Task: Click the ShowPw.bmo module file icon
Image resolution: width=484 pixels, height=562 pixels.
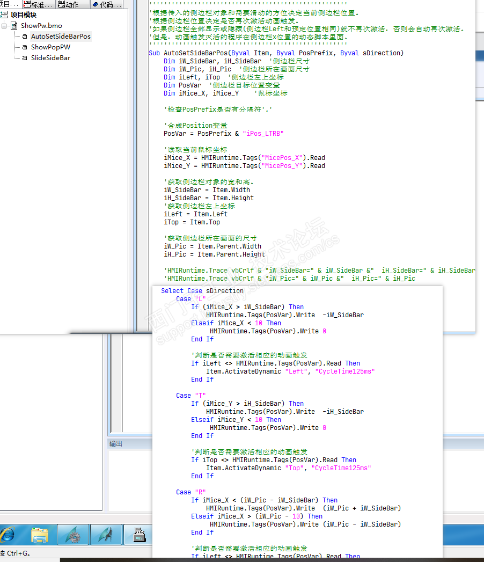Action: click(x=14, y=26)
